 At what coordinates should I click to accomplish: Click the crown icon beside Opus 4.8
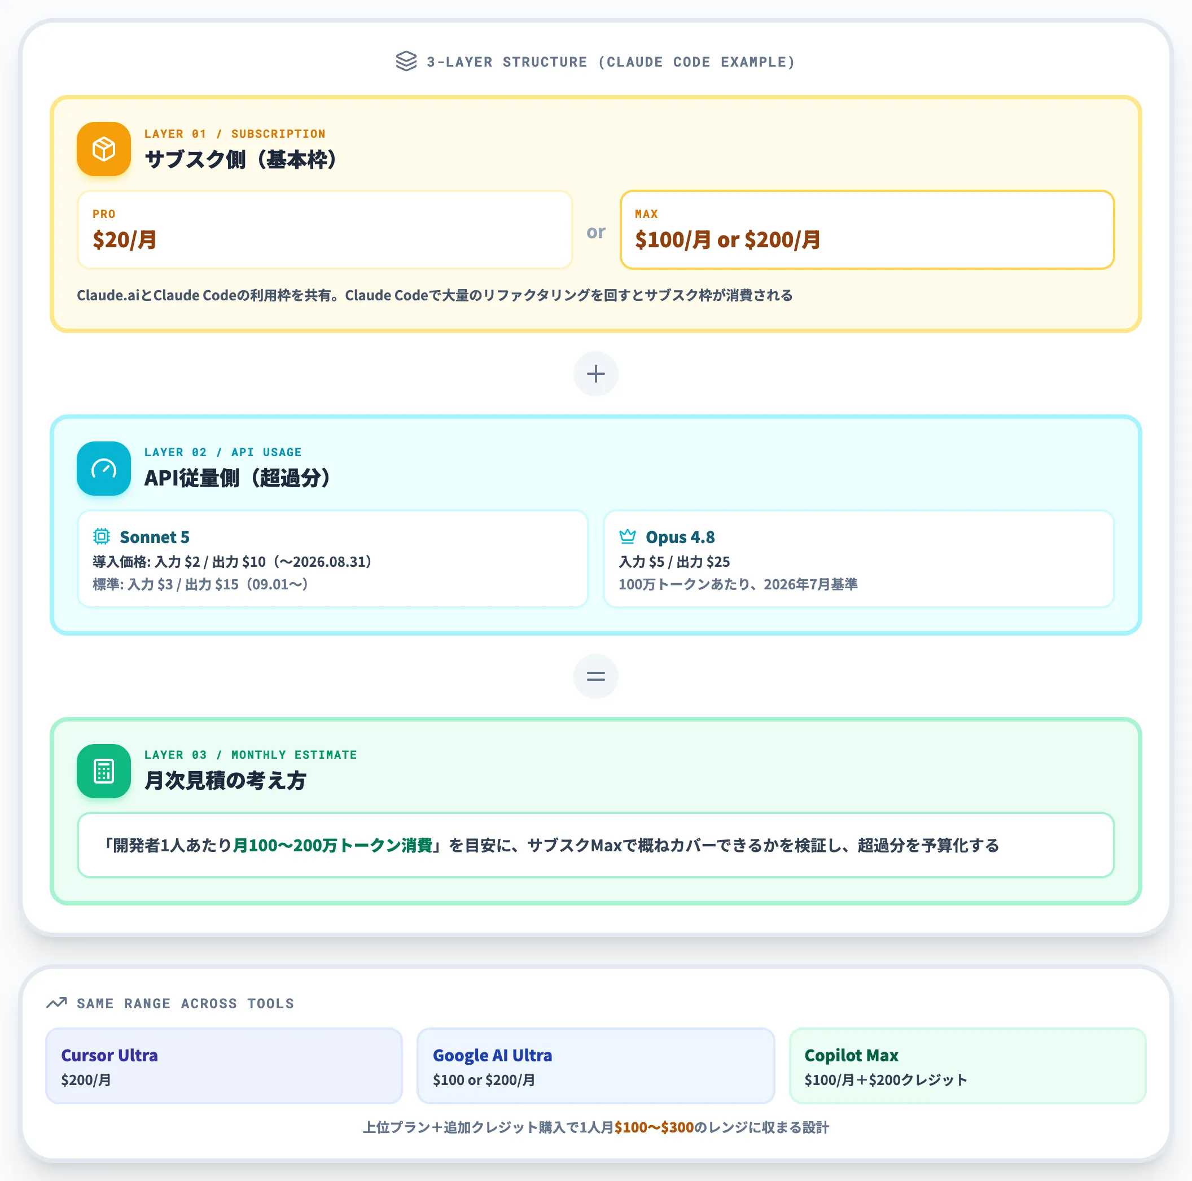click(x=628, y=536)
